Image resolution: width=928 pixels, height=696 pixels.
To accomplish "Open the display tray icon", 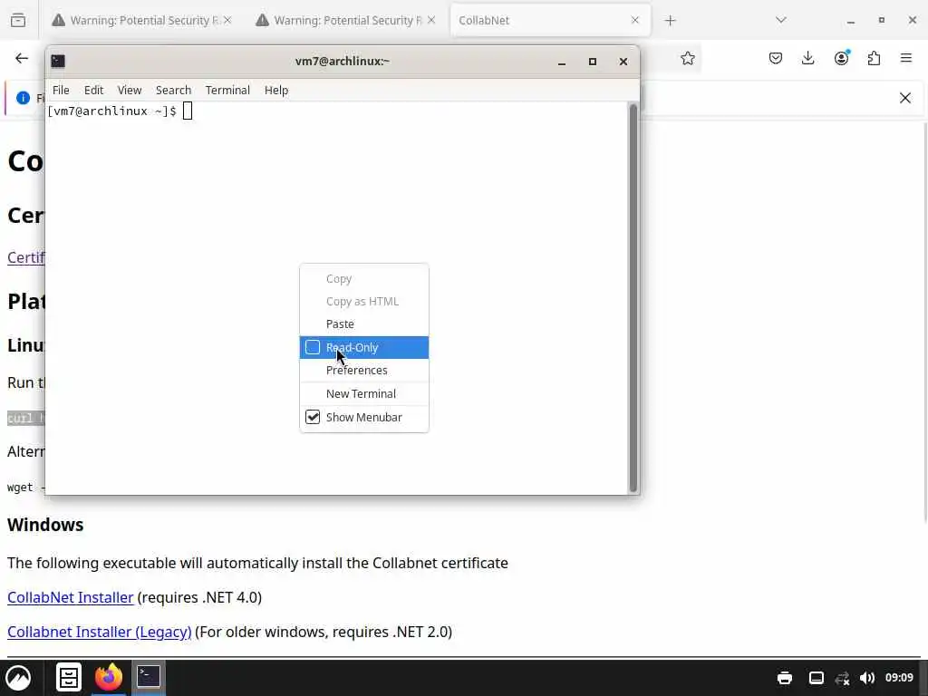I will [817, 678].
